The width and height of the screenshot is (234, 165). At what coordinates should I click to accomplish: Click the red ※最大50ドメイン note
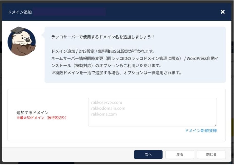click(x=41, y=118)
